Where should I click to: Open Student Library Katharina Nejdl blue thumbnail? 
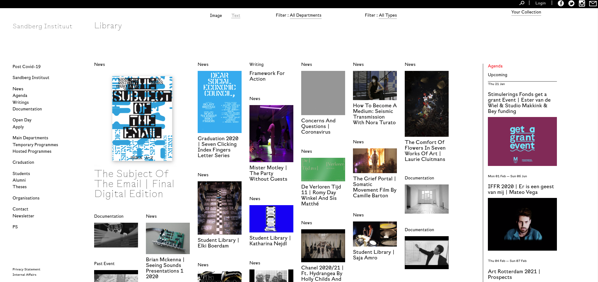point(271,219)
